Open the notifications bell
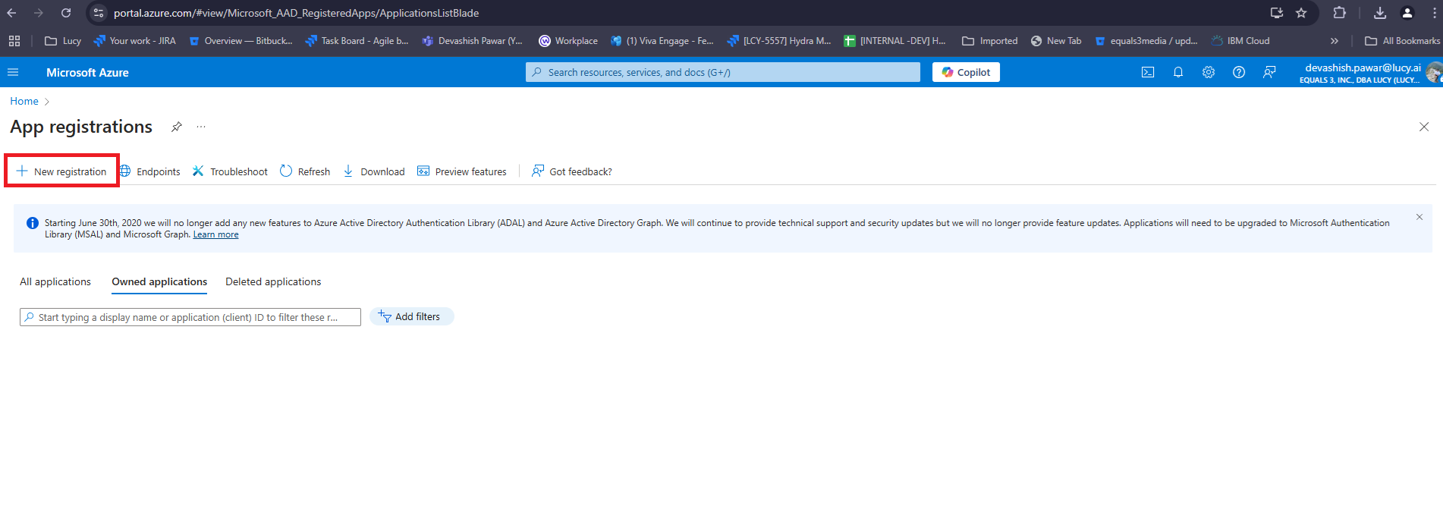The height and width of the screenshot is (531, 1443). pos(1178,72)
